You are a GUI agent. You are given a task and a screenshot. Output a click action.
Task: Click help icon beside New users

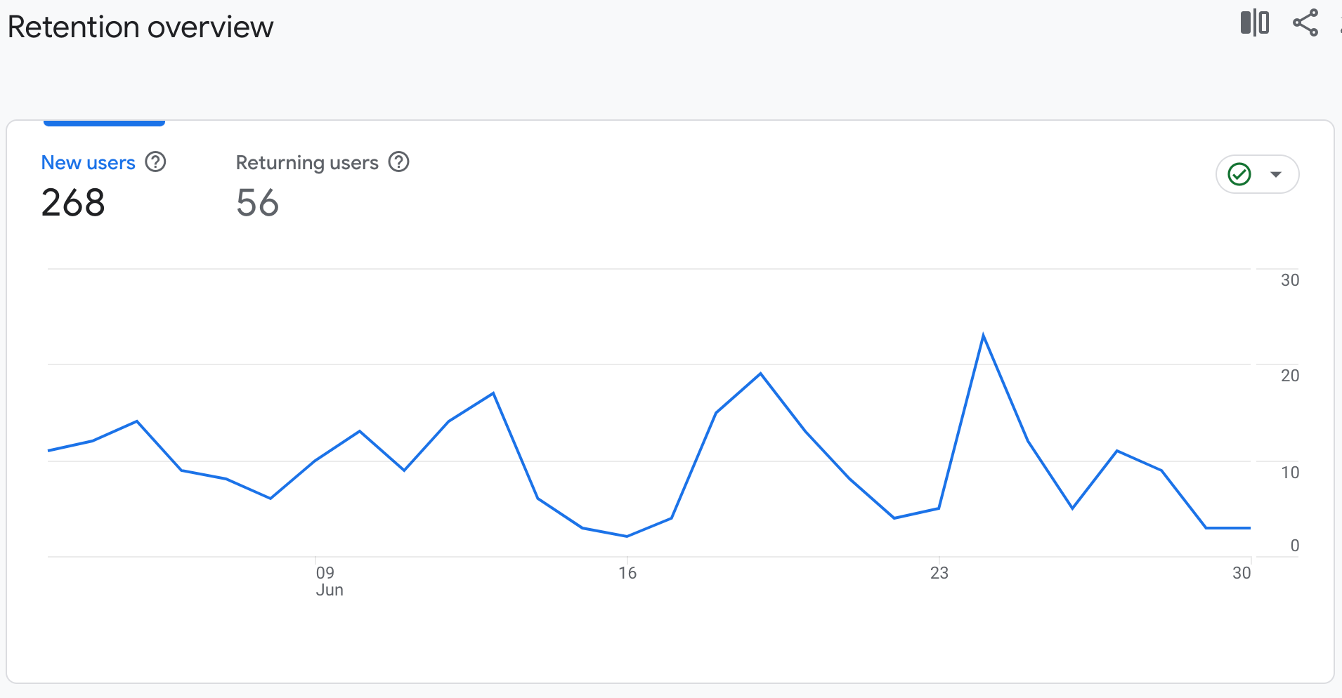pyautogui.click(x=155, y=162)
